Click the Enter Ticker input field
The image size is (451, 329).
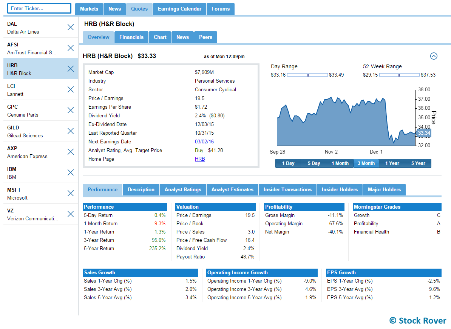click(x=39, y=8)
